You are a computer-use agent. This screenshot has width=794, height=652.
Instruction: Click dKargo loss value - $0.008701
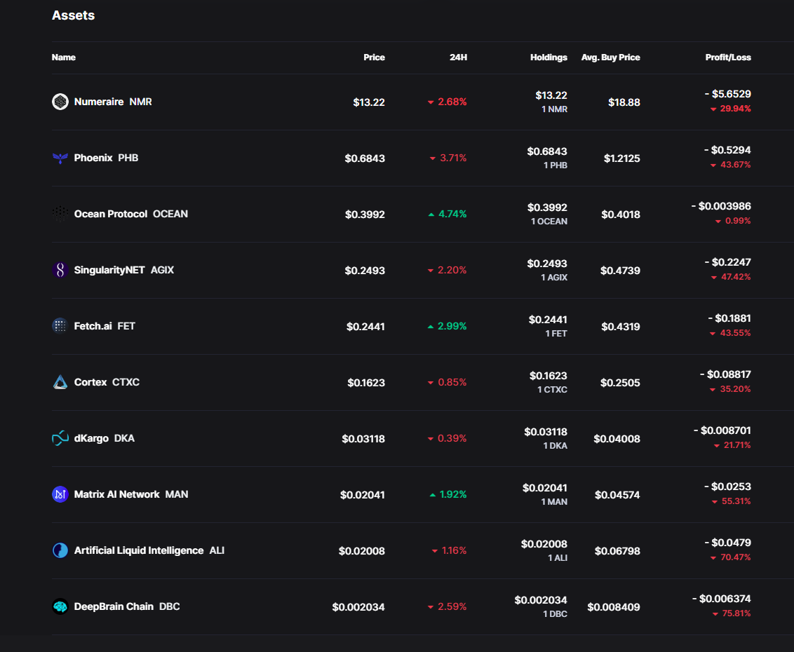(722, 430)
